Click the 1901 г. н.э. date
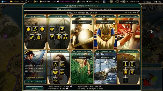The width and height of the screenshot is (163, 91). pos(135,2)
